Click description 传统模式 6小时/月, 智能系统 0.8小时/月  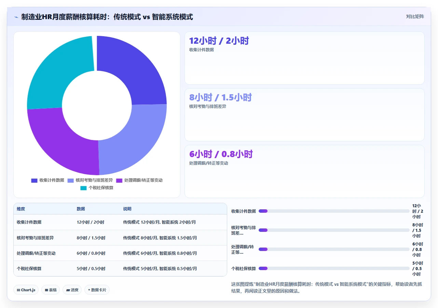[160, 253]
